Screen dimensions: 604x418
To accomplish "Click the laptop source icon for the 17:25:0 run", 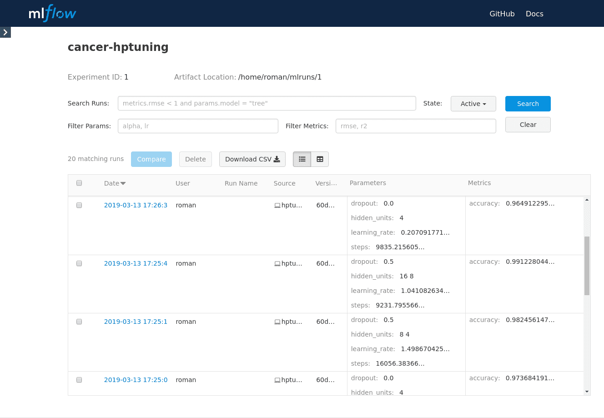I will click(x=277, y=380).
